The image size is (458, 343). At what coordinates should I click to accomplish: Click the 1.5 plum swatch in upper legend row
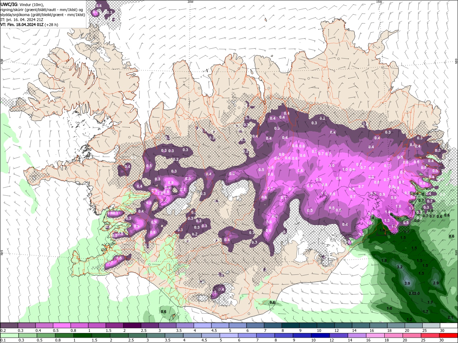[114, 325]
